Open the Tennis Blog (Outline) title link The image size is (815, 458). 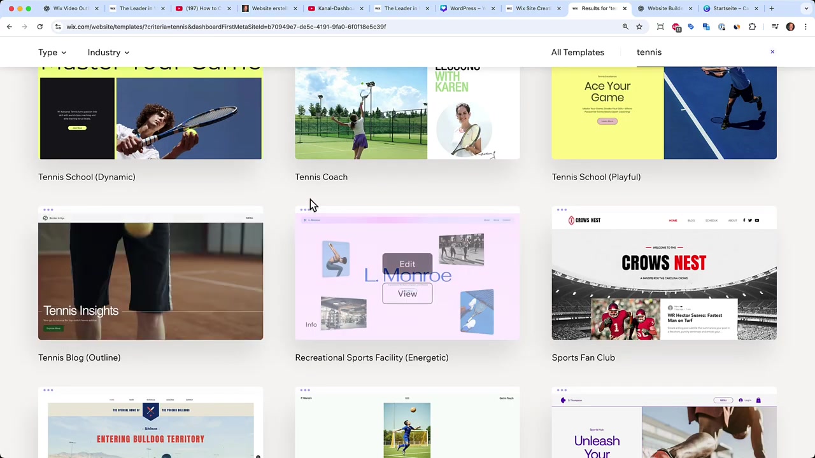[x=80, y=357]
